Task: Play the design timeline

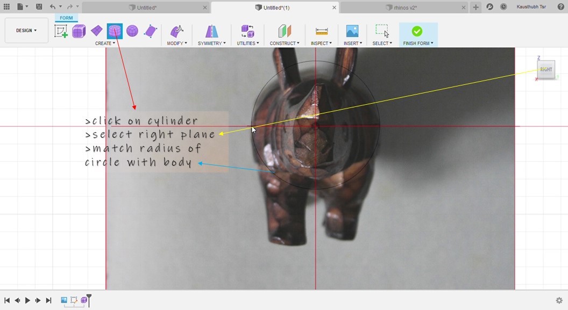Action: click(27, 300)
